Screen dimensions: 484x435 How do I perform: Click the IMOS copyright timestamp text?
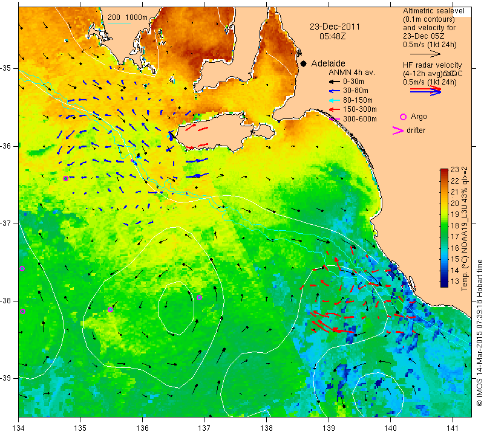pos(479,332)
